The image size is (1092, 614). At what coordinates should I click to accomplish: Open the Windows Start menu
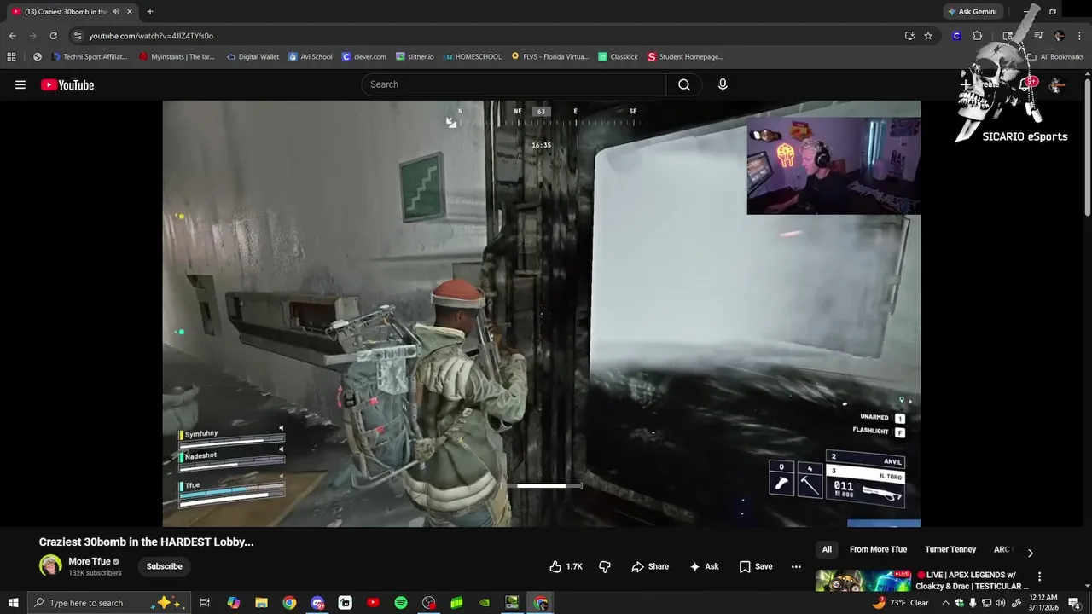click(x=13, y=603)
